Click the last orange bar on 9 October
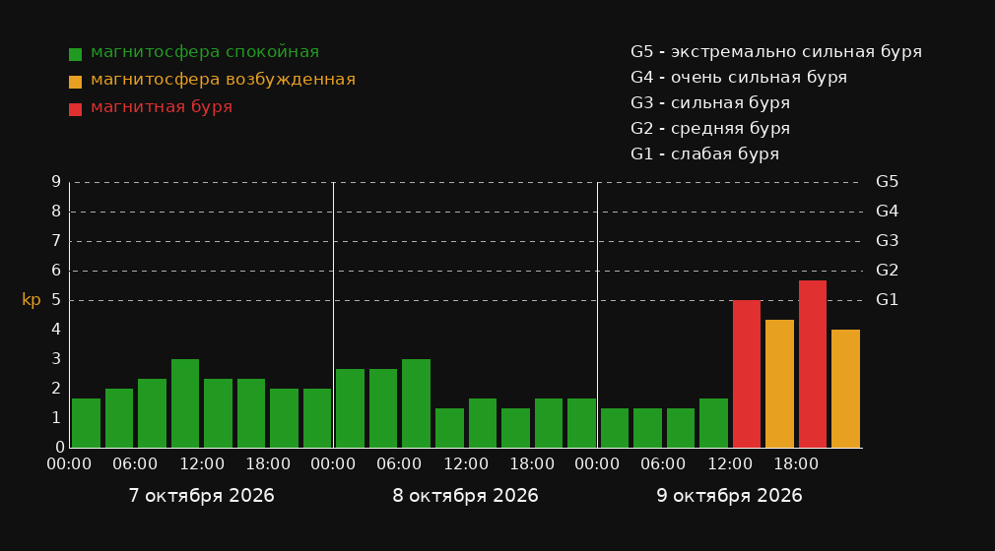995x551 pixels. click(x=845, y=389)
